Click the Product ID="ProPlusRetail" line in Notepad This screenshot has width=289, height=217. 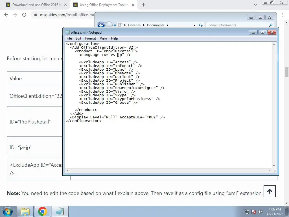click(x=106, y=51)
